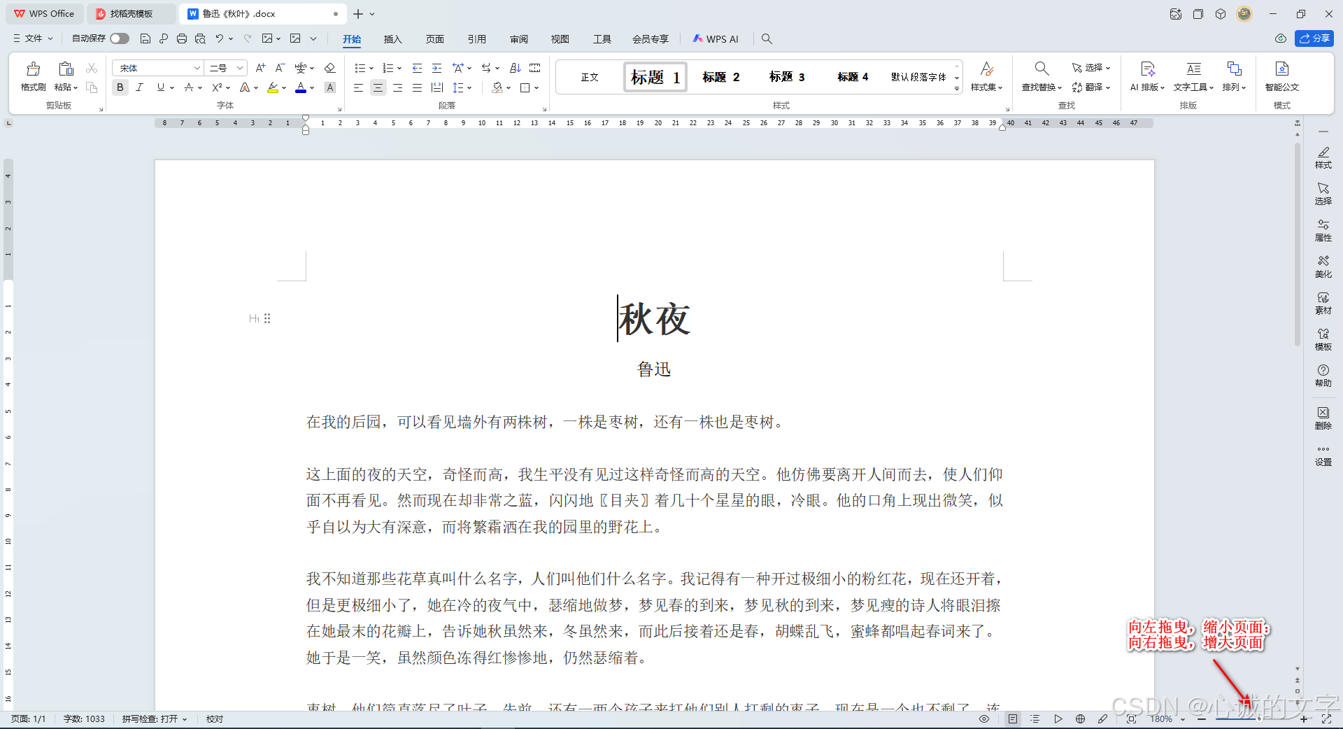Click the fit page zoom icon
The width and height of the screenshot is (1343, 729).
(x=1132, y=719)
